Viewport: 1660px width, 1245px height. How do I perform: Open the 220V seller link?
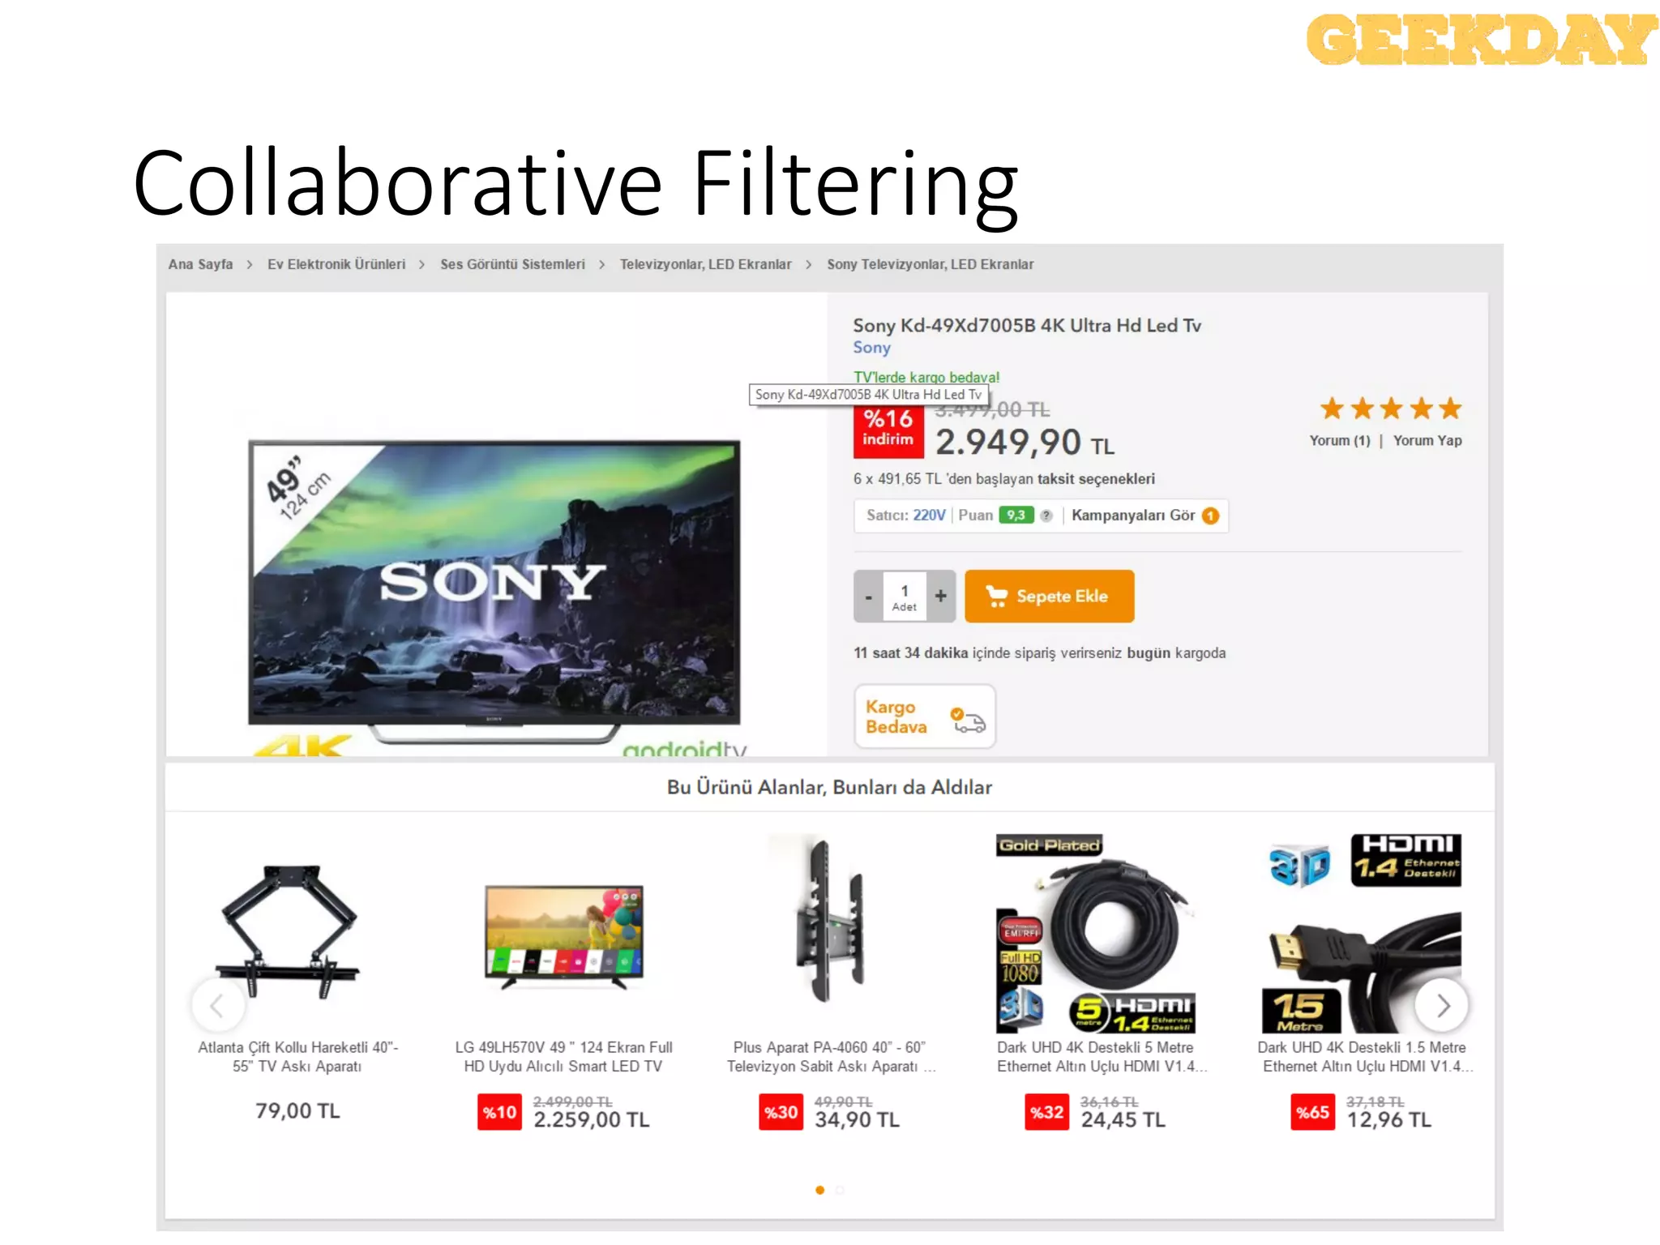[x=929, y=516]
